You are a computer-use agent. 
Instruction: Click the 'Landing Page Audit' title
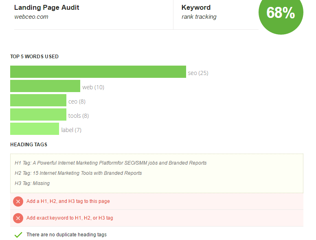[x=46, y=7]
